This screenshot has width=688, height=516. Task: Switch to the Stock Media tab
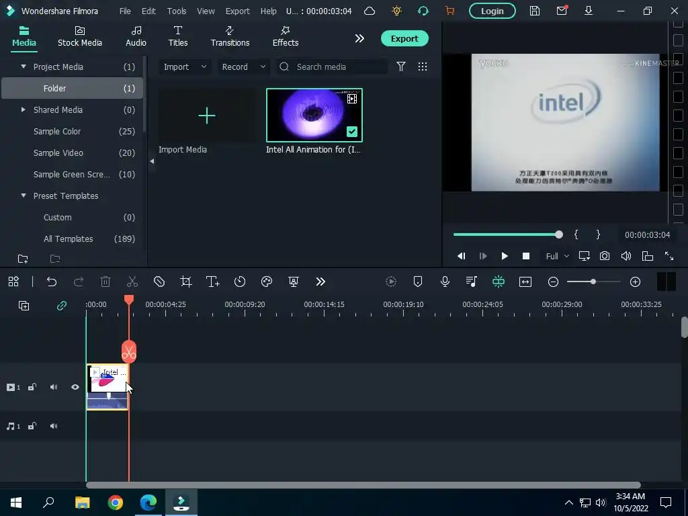[80, 37]
